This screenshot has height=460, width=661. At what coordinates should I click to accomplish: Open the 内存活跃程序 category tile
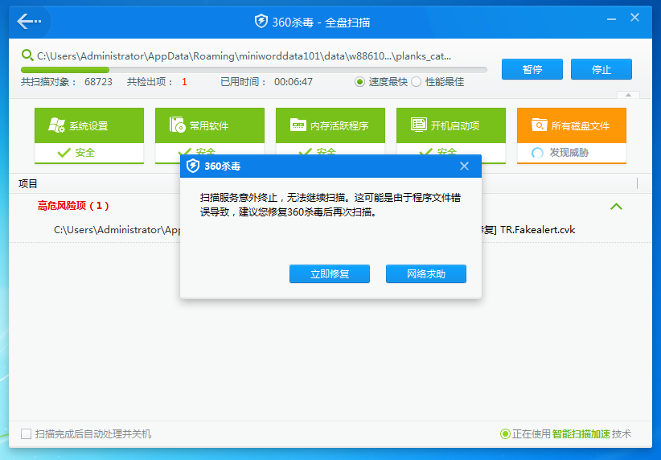click(330, 135)
